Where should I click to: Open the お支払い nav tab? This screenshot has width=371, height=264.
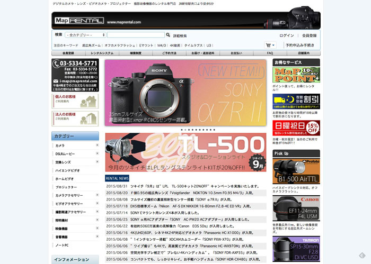tap(236, 53)
